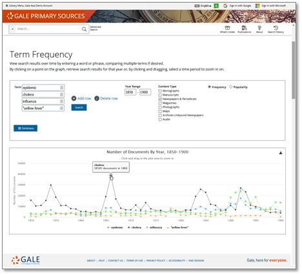
Task: Click the icon inside the epidemic field
Action: [61, 88]
